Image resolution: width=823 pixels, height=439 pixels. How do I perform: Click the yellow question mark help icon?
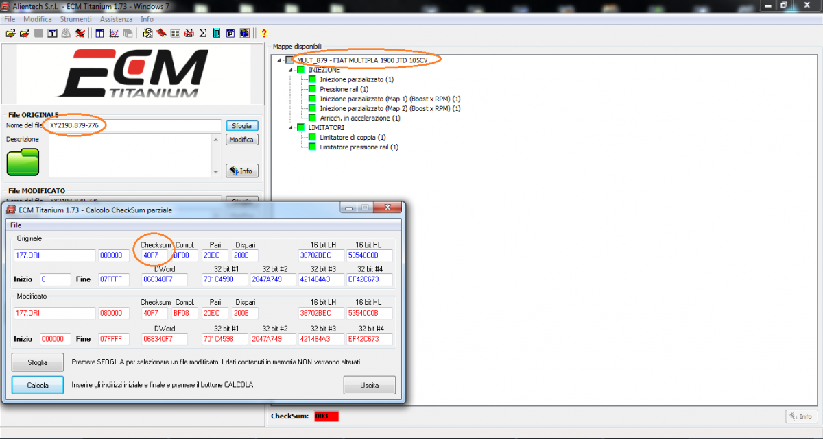pyautogui.click(x=264, y=33)
